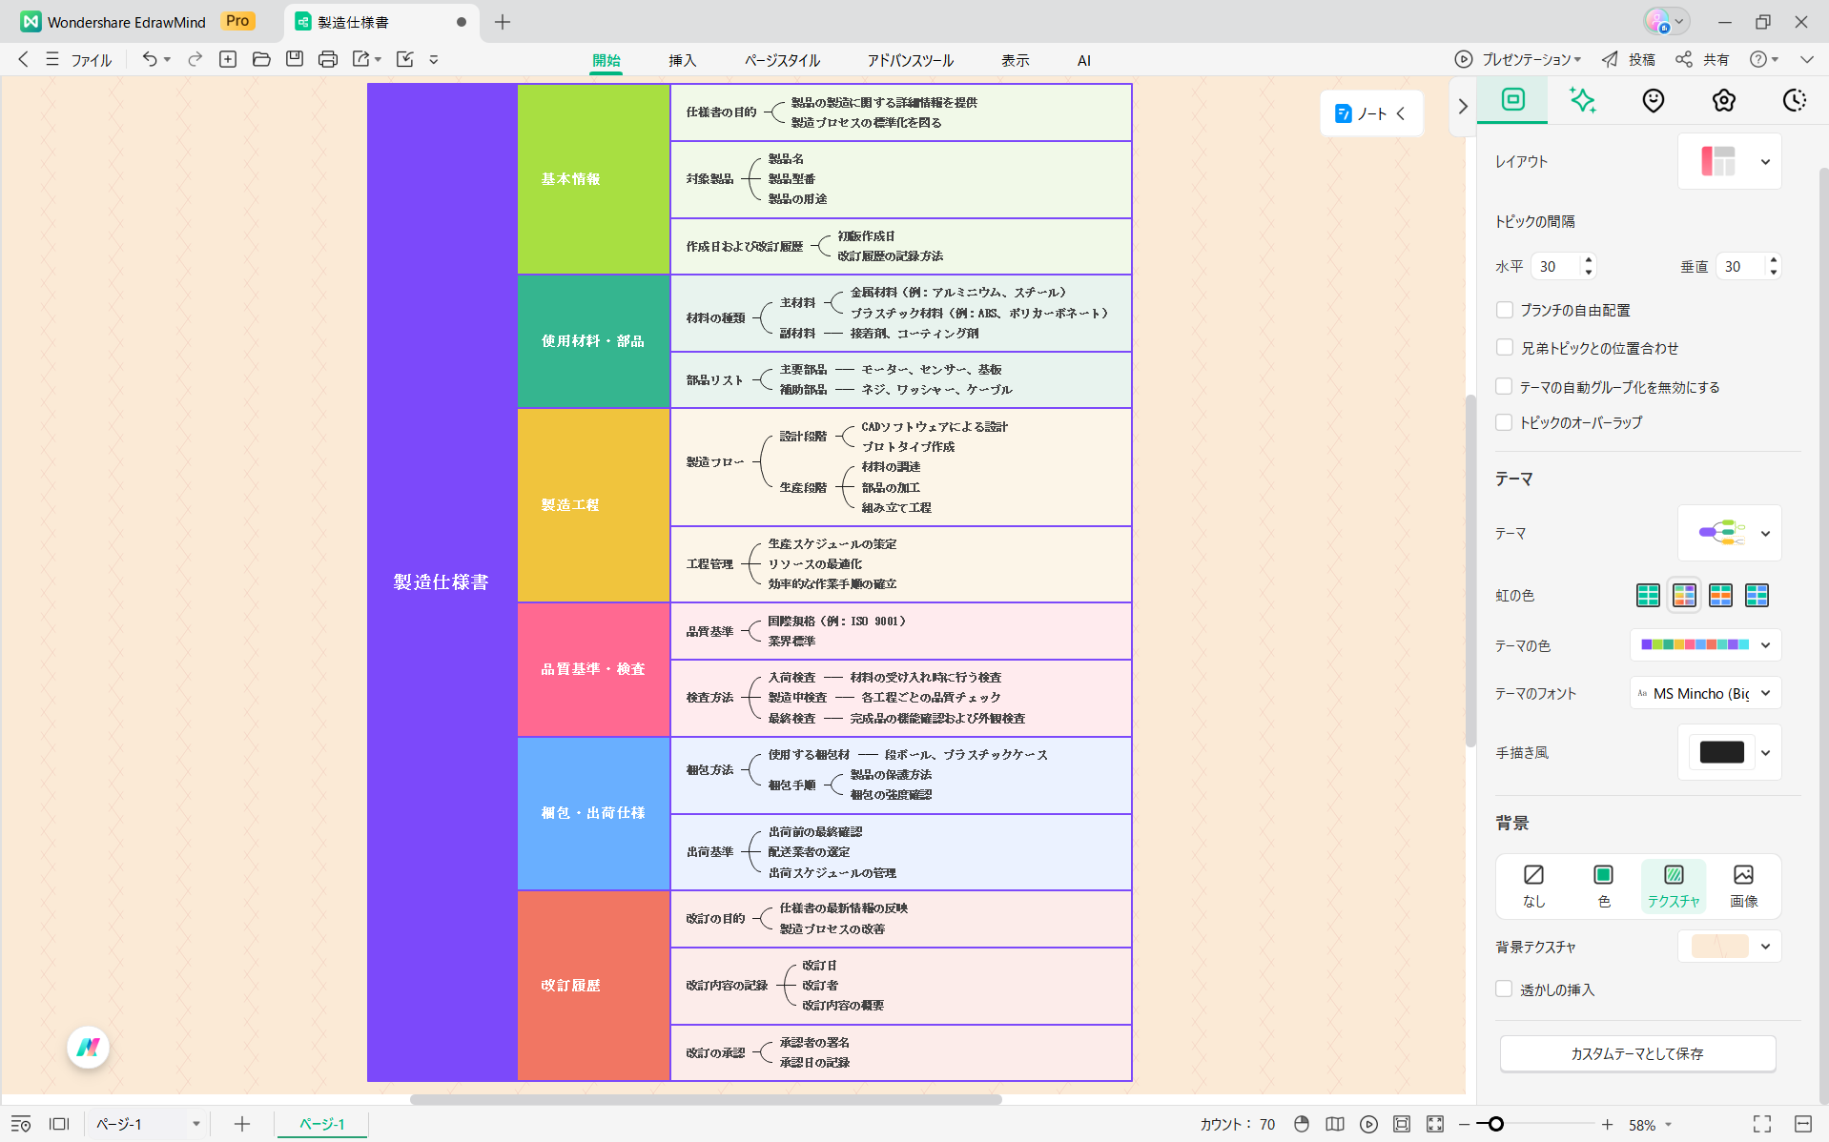Click the Print icon

(x=328, y=59)
